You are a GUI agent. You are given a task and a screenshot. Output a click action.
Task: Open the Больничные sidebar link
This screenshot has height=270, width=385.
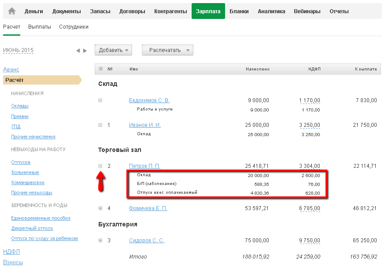25,172
